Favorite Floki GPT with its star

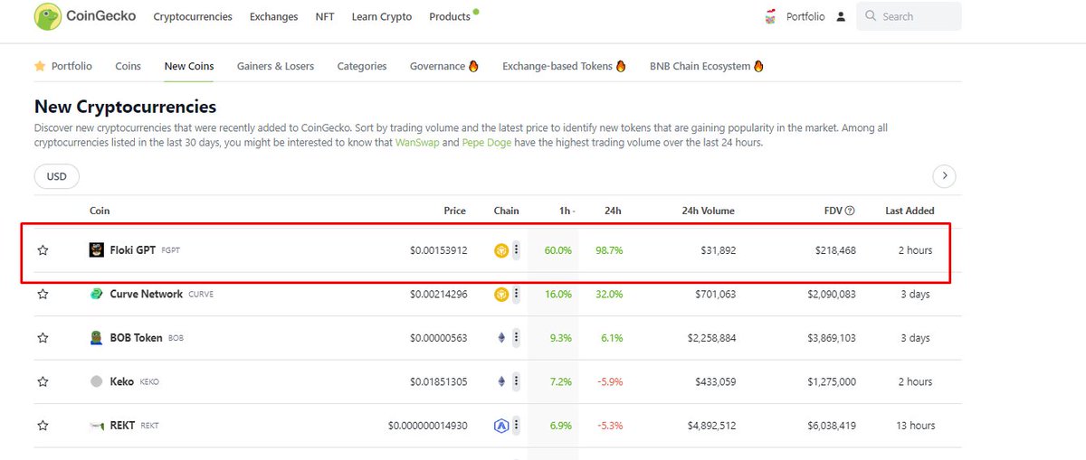(43, 250)
